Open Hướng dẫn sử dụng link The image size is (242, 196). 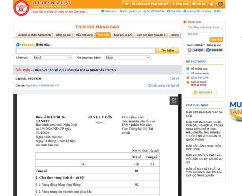[x=197, y=11]
